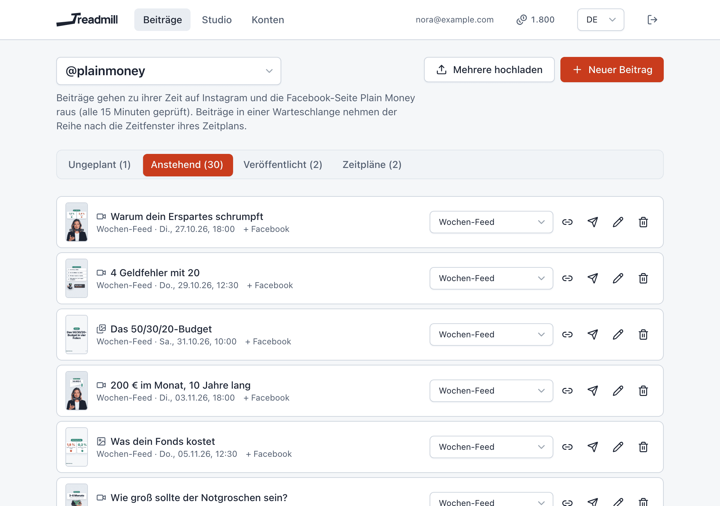This screenshot has height=506, width=720.
Task: Change Wochen-Feed schedule for '4 Geldfehler mit 20'
Action: [491, 278]
